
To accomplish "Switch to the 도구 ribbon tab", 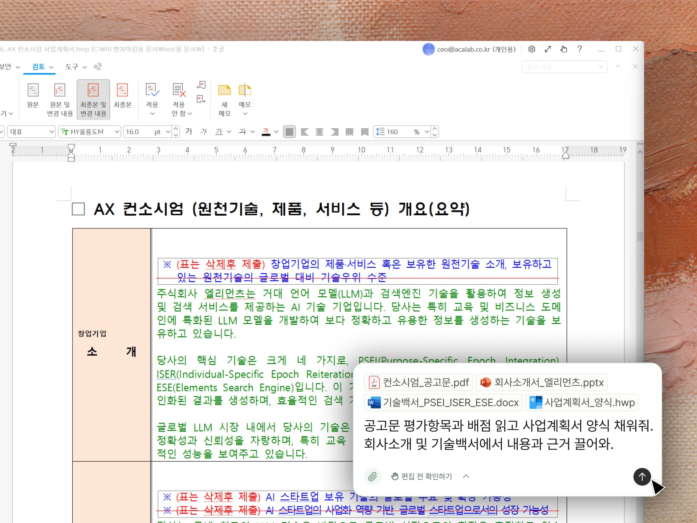I will (x=72, y=66).
